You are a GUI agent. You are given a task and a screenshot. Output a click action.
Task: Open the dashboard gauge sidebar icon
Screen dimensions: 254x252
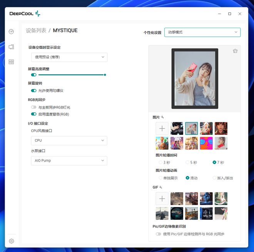(x=11, y=32)
